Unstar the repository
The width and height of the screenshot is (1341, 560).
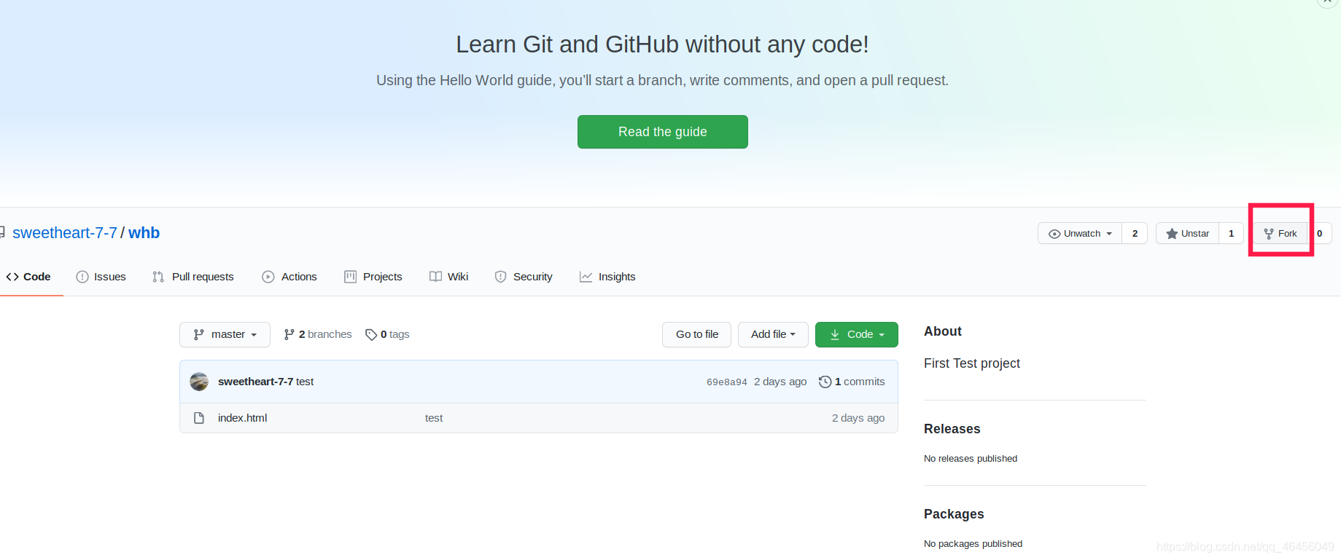pos(1187,234)
